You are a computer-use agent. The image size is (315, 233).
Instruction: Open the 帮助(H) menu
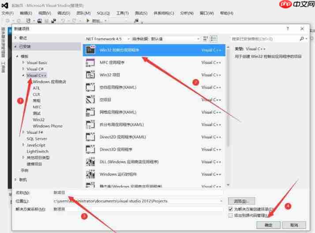[227, 13]
